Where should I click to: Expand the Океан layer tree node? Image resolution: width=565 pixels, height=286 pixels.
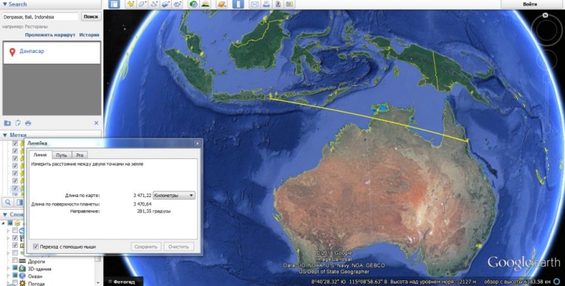pos(8,276)
